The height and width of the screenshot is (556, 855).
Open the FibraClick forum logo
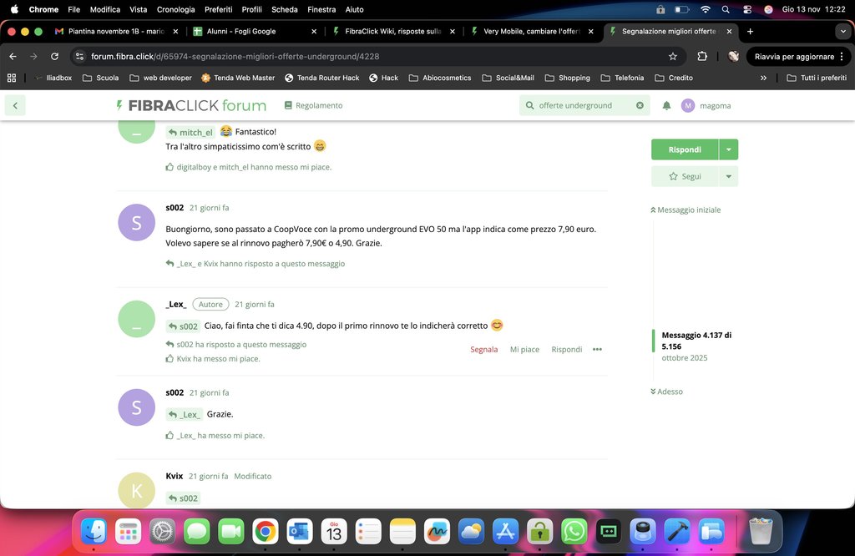tap(191, 105)
